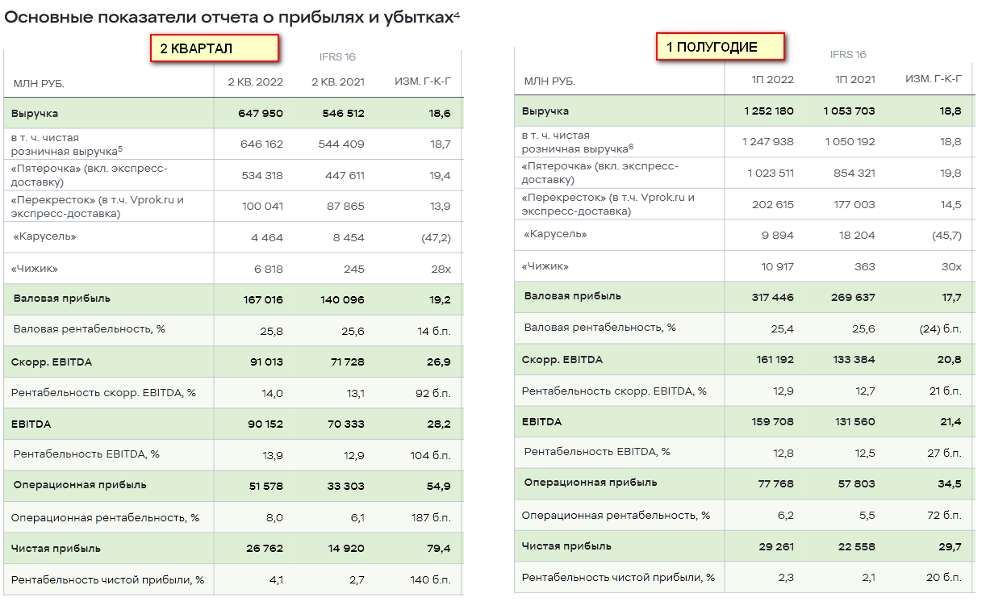Select the quarterly «Чижик» change cell 28x
986x602 pixels.
tap(439, 270)
